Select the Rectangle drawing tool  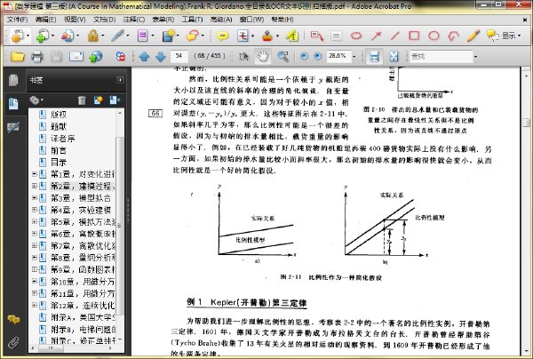pos(414,36)
